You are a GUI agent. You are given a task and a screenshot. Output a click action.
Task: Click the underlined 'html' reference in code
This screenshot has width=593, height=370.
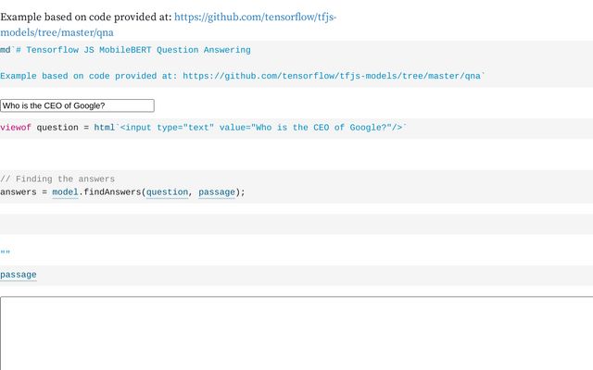[x=104, y=128]
